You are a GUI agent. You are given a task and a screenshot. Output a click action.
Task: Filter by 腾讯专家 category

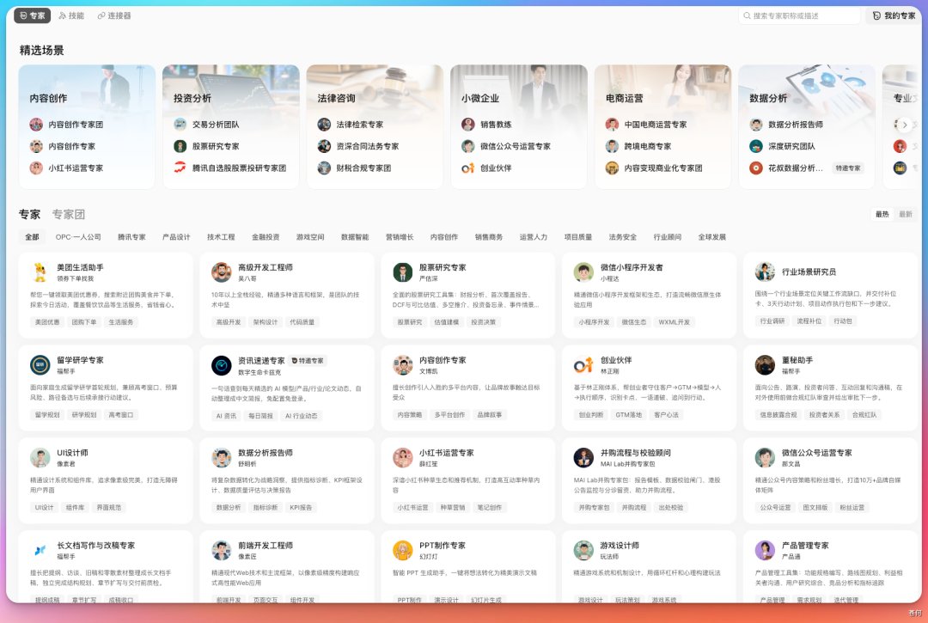tap(131, 237)
